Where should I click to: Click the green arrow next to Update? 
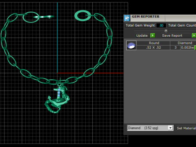point(153,36)
